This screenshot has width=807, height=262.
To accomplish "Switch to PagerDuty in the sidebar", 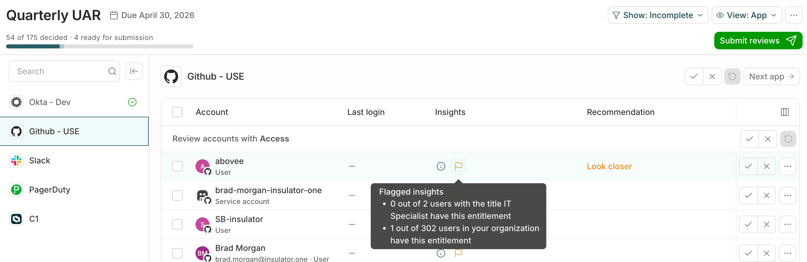I will [x=74, y=190].
